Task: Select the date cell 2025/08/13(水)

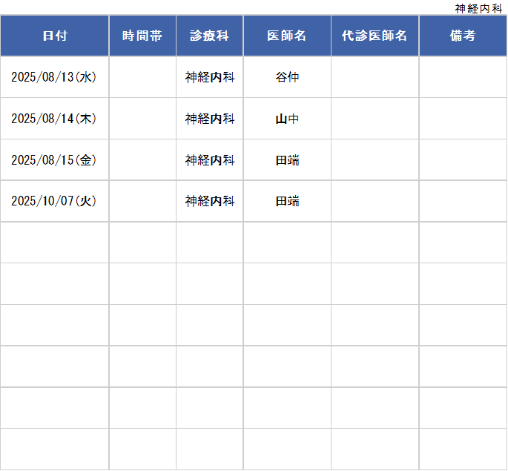Action: click(54, 77)
